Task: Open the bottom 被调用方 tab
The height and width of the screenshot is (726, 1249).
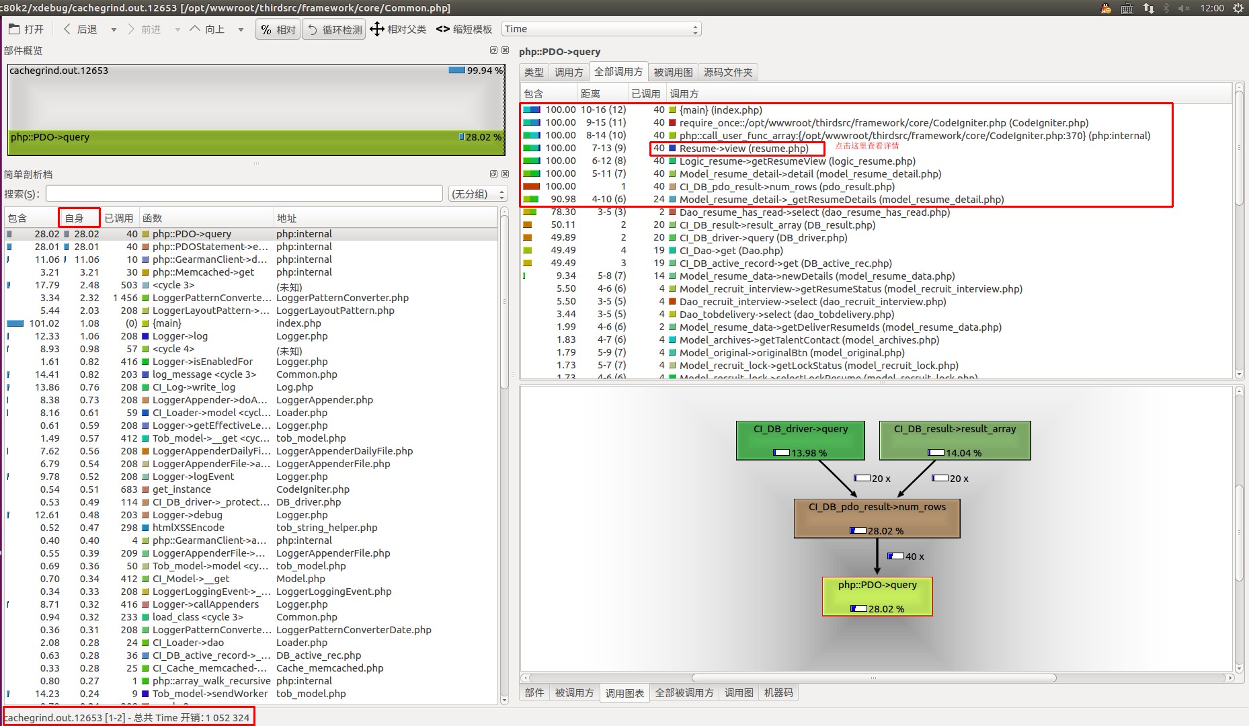Action: tap(574, 693)
